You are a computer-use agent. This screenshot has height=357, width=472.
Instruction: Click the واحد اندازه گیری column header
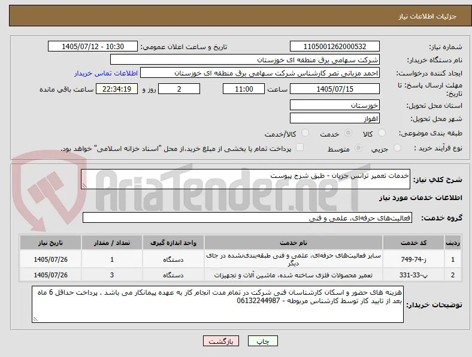click(x=173, y=243)
